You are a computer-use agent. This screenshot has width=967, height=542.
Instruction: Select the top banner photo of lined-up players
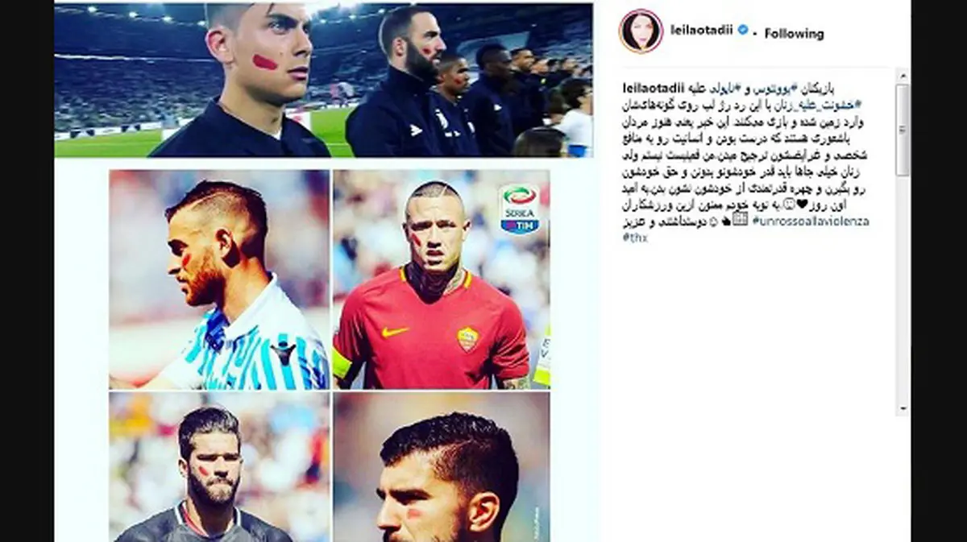(x=323, y=80)
